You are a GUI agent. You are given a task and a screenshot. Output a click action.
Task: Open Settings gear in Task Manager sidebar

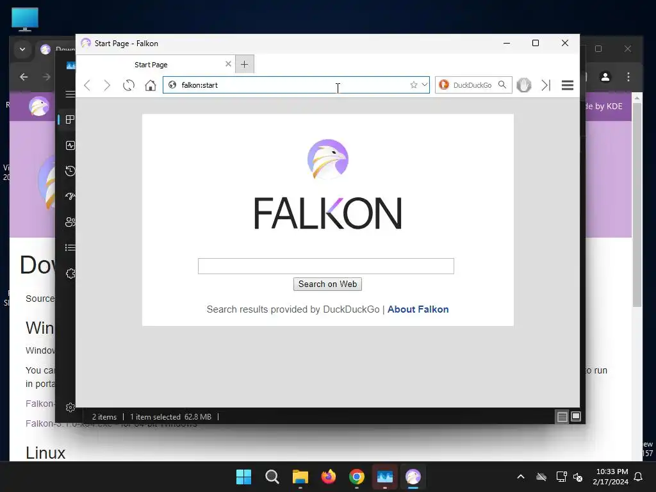click(70, 407)
